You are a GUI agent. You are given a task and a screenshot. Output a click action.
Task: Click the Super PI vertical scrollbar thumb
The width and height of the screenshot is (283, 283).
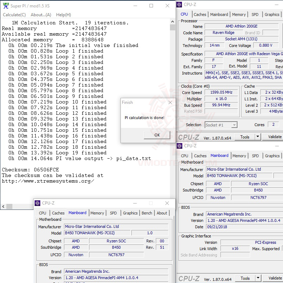pyautogui.click(x=172, y=28)
